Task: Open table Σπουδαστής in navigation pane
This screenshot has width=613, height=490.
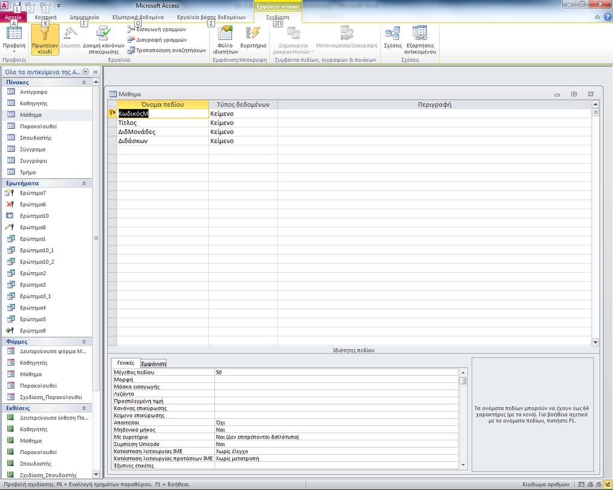Action: coord(35,138)
